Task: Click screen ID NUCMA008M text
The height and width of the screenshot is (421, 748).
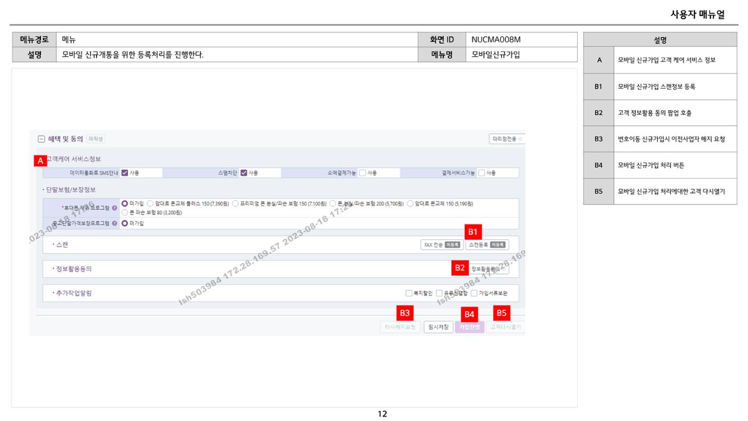Action: pyautogui.click(x=496, y=40)
